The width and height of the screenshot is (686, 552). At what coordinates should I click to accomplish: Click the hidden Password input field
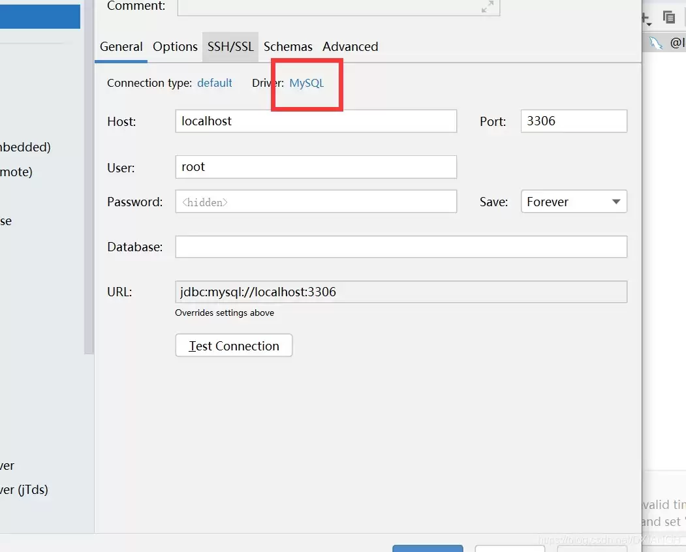tap(315, 202)
